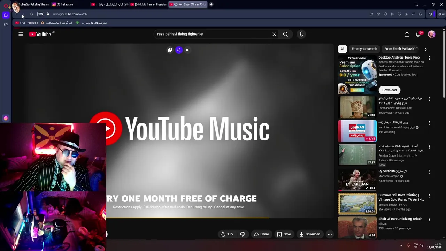The height and width of the screenshot is (251, 446).
Task: Open the (106) YouTube bookmark
Action: tap(26, 23)
